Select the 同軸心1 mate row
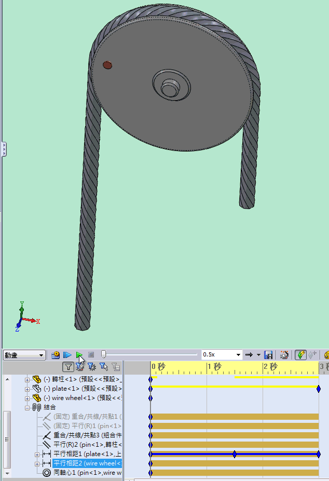Viewport: 329px width, 481px height. tap(88, 473)
